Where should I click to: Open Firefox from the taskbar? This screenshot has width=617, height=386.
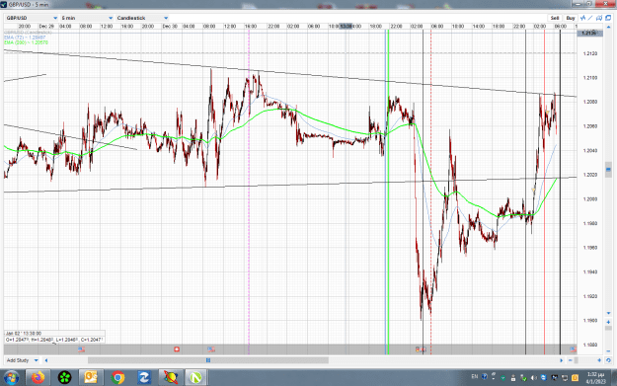(x=39, y=378)
